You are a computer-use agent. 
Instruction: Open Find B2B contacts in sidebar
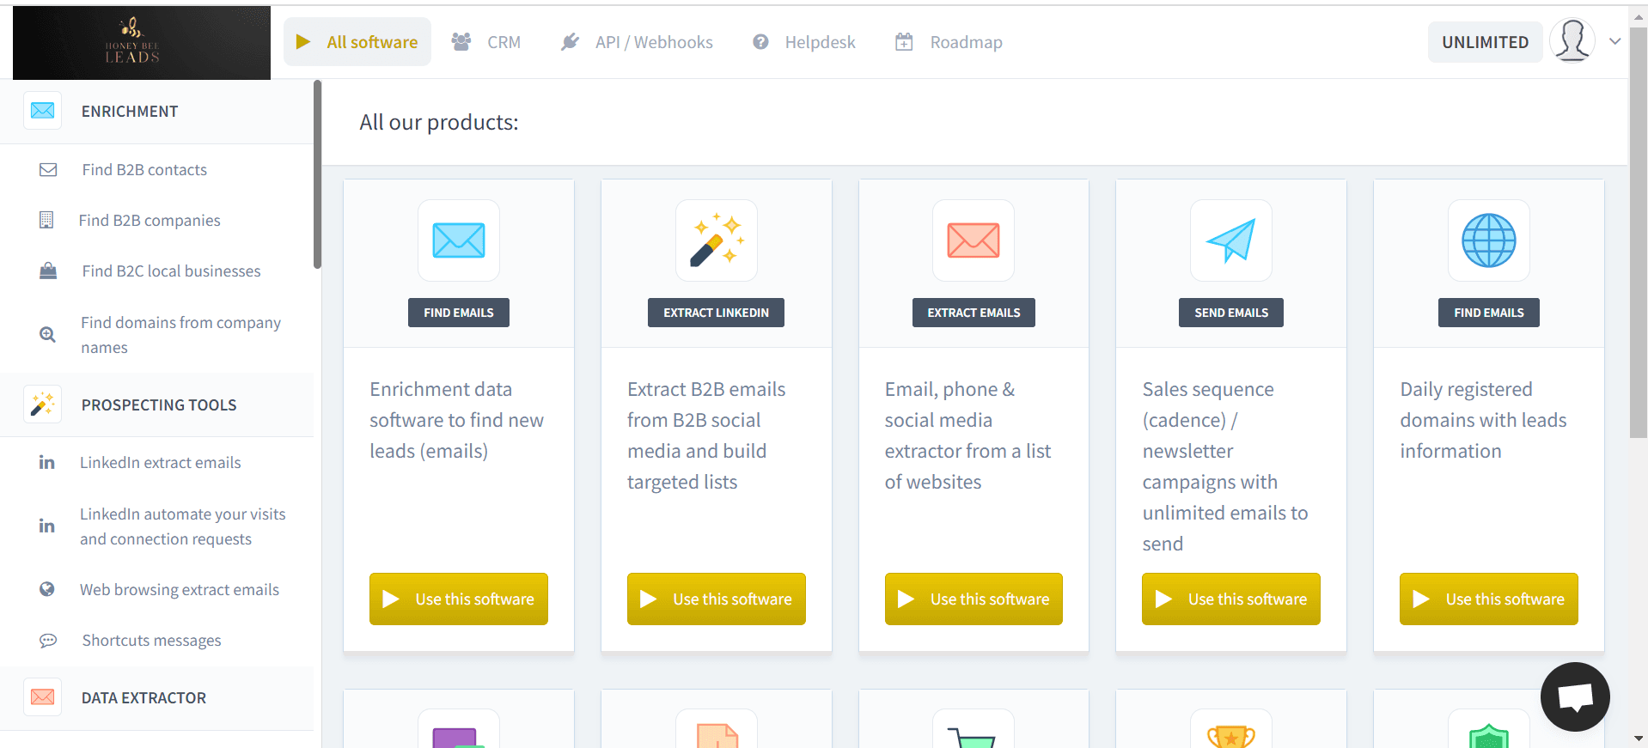144,170
